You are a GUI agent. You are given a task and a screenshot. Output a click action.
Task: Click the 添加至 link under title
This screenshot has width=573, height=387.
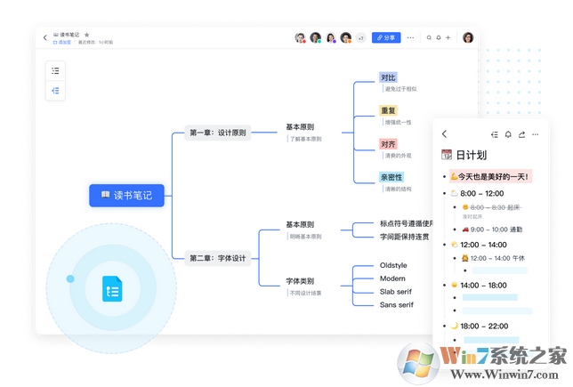point(62,43)
